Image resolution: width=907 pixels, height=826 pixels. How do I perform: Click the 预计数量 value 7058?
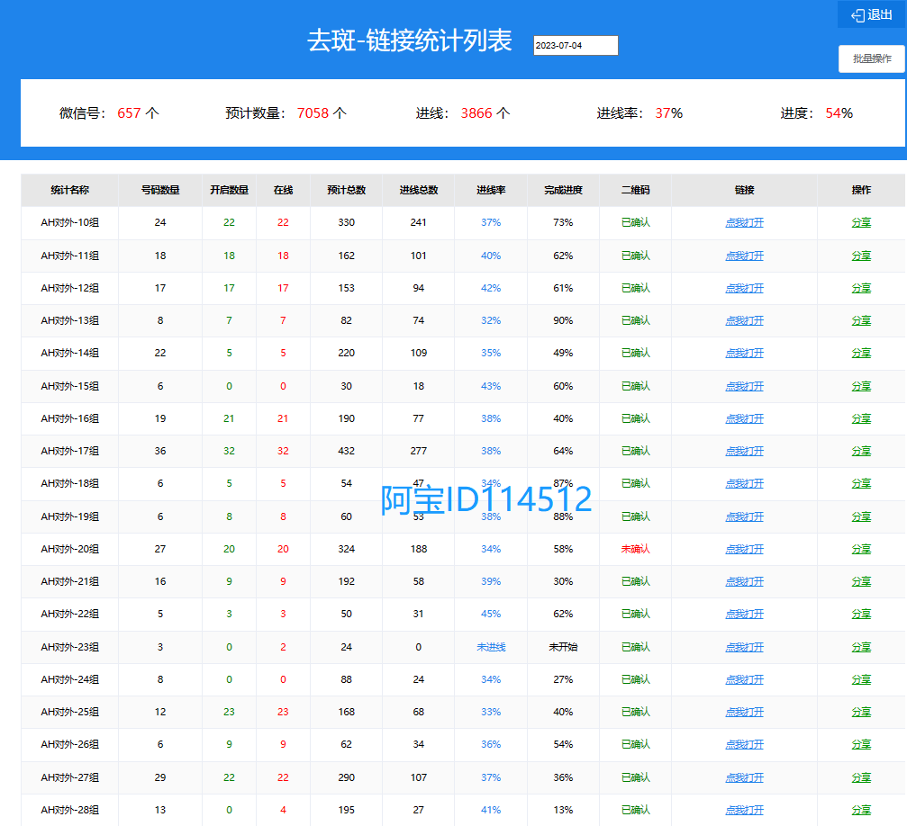[x=313, y=113]
